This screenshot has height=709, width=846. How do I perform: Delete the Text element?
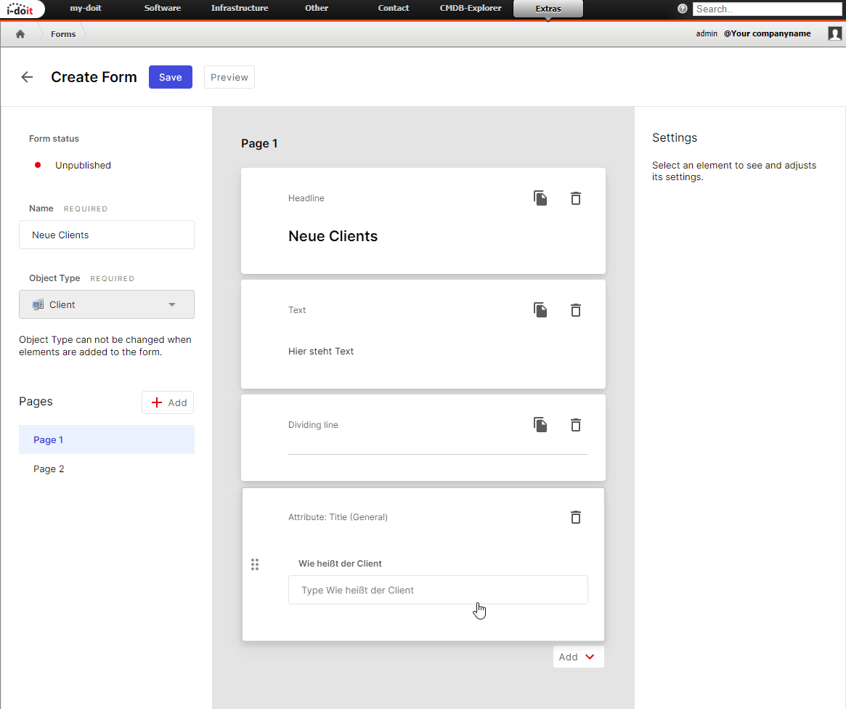click(576, 310)
